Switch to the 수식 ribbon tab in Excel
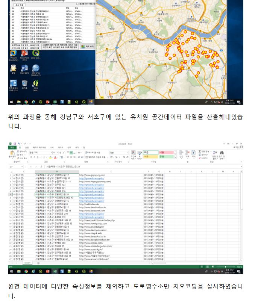The height and width of the screenshot is (301, 258). tap(52, 147)
